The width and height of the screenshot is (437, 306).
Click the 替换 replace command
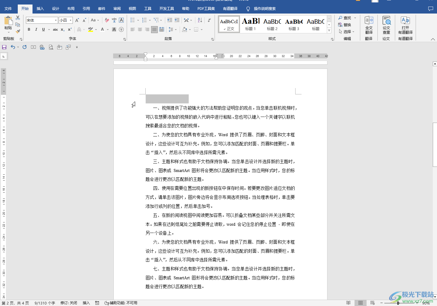coord(344,25)
